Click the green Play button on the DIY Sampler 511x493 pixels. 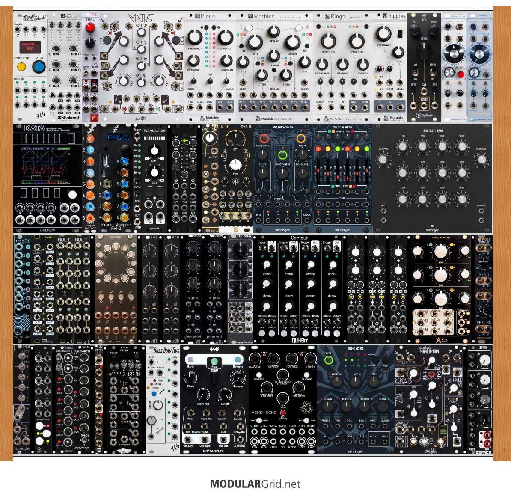pyautogui.click(x=214, y=361)
